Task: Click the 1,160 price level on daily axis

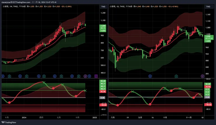Action: click(208, 15)
